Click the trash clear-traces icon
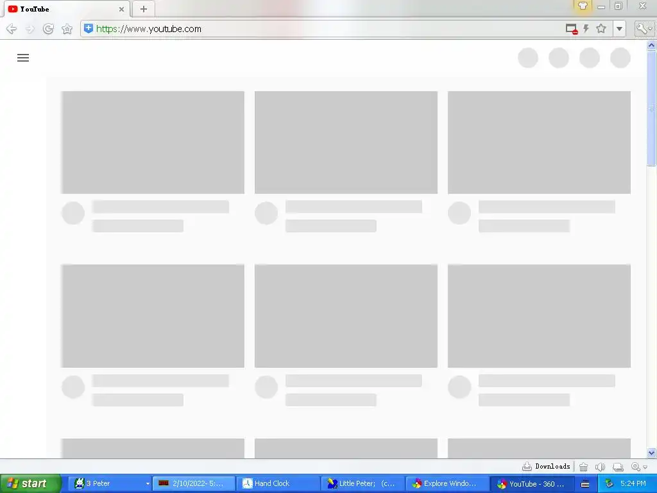Screen dimensions: 657x493 [x=583, y=467]
